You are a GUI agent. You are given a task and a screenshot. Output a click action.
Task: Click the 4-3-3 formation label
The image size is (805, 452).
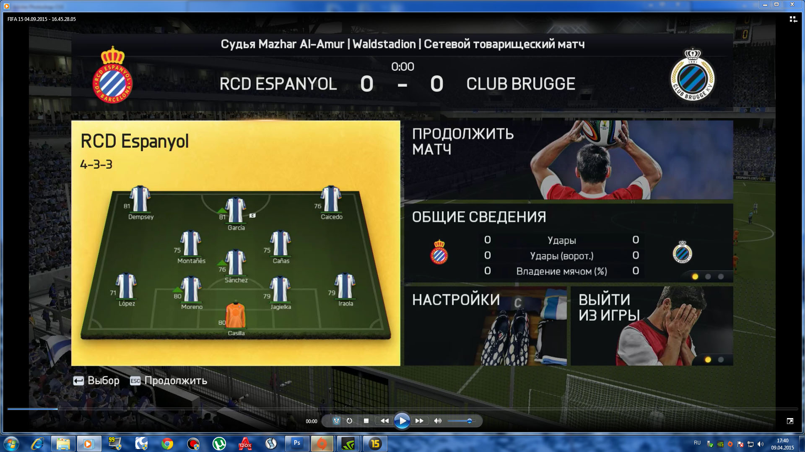96,164
